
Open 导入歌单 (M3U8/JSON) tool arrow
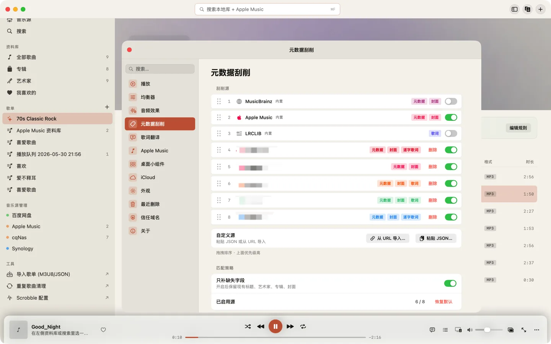[x=107, y=274]
